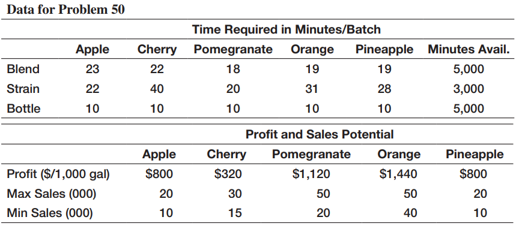Click Strain value 31 under Orange
The image size is (522, 229).
(x=312, y=89)
